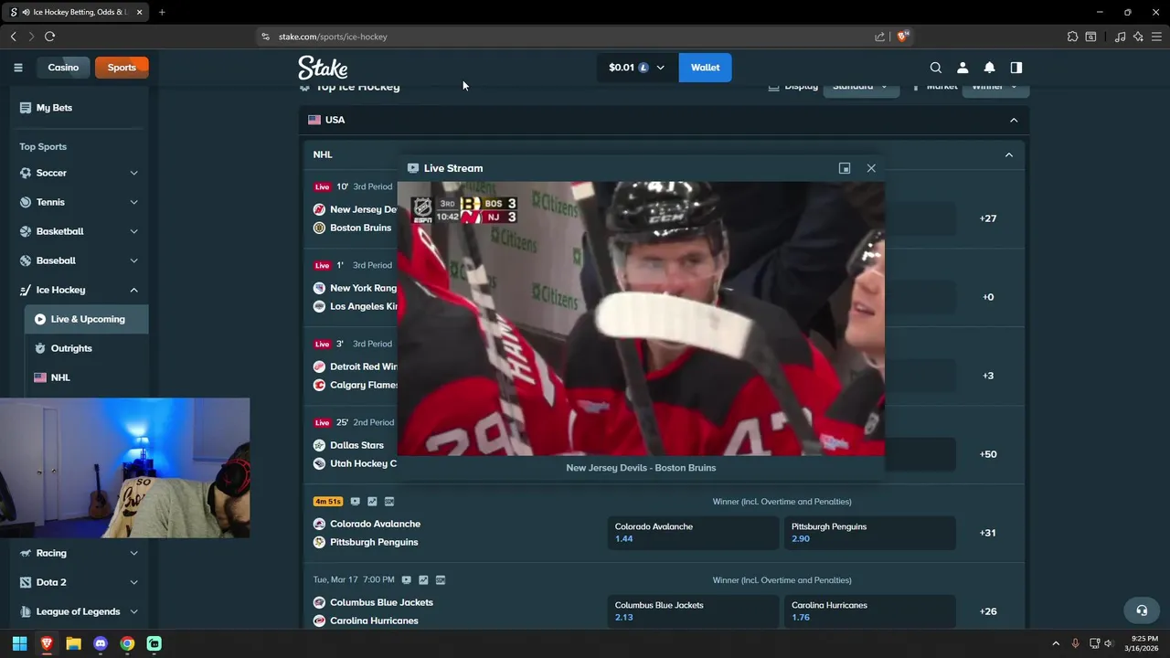Pop out the Live Stream window
Image resolution: width=1170 pixels, height=658 pixels.
[x=845, y=168]
